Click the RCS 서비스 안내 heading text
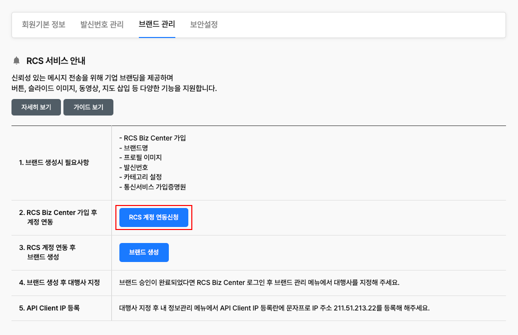This screenshot has width=518, height=335. coord(56,61)
